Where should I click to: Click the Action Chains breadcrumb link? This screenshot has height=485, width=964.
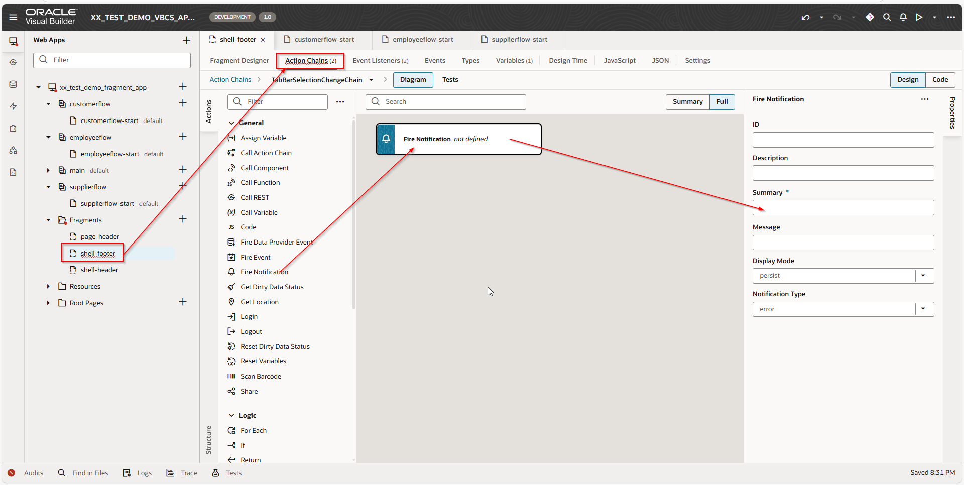point(230,80)
